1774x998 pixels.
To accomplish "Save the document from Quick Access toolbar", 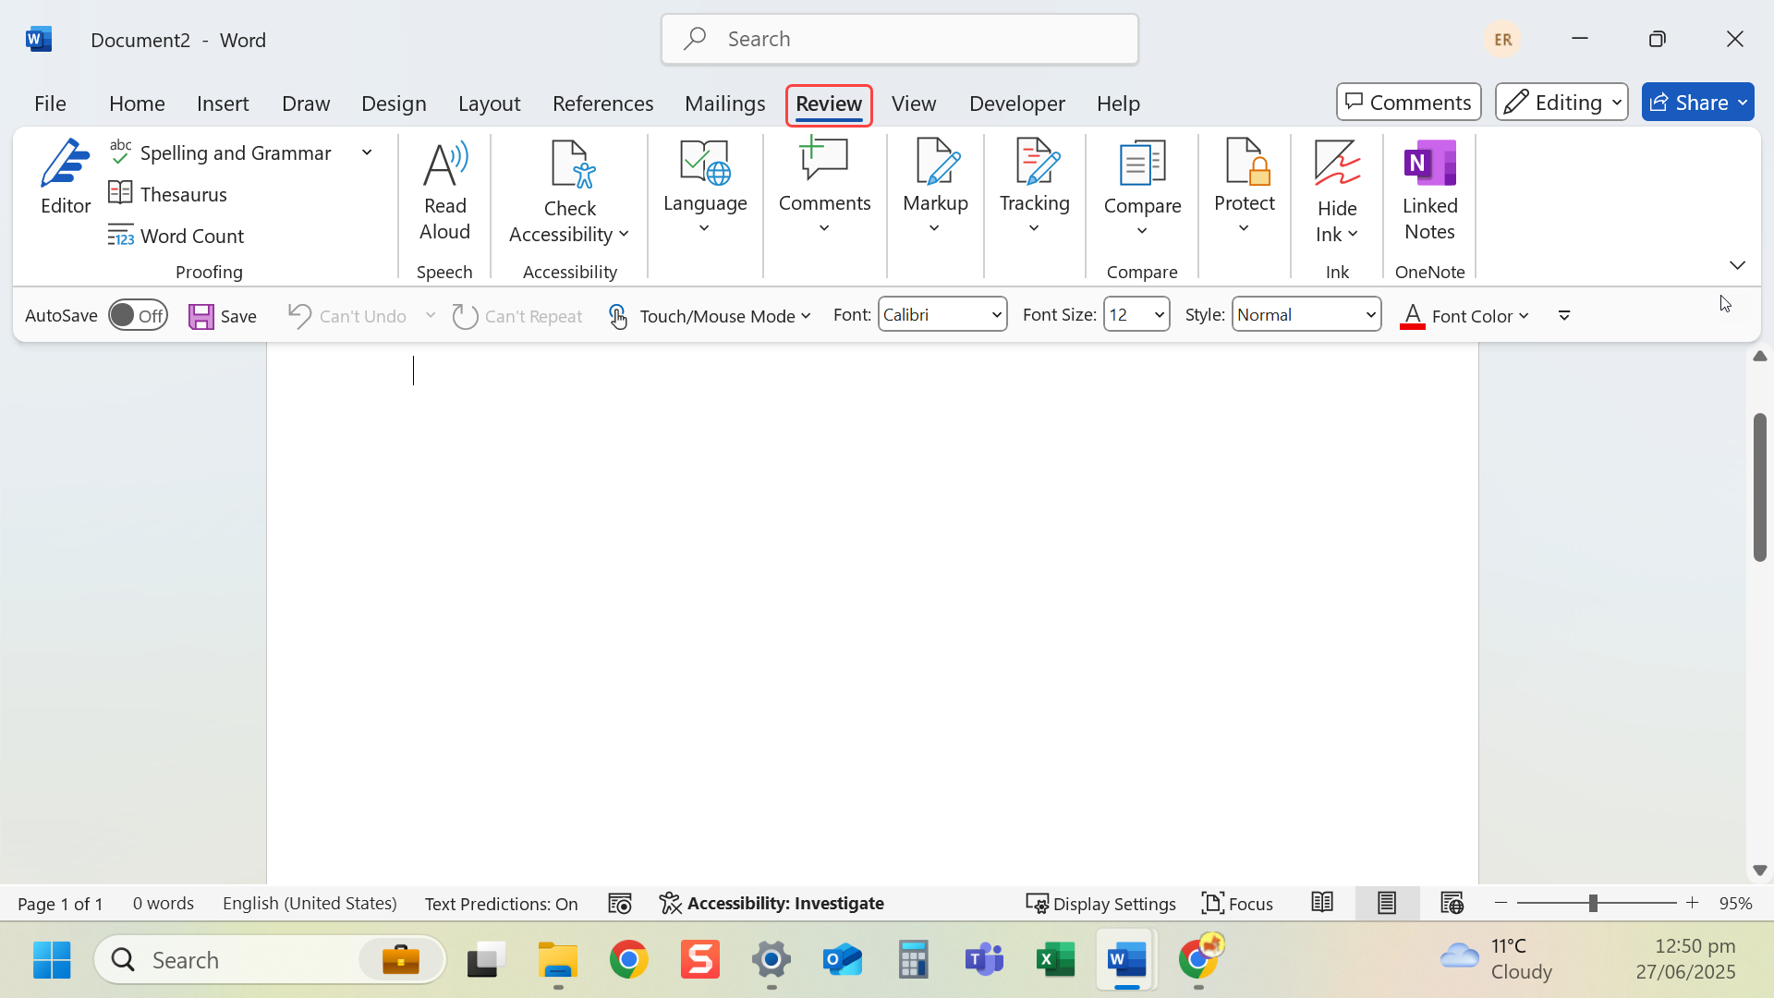I will (x=223, y=316).
